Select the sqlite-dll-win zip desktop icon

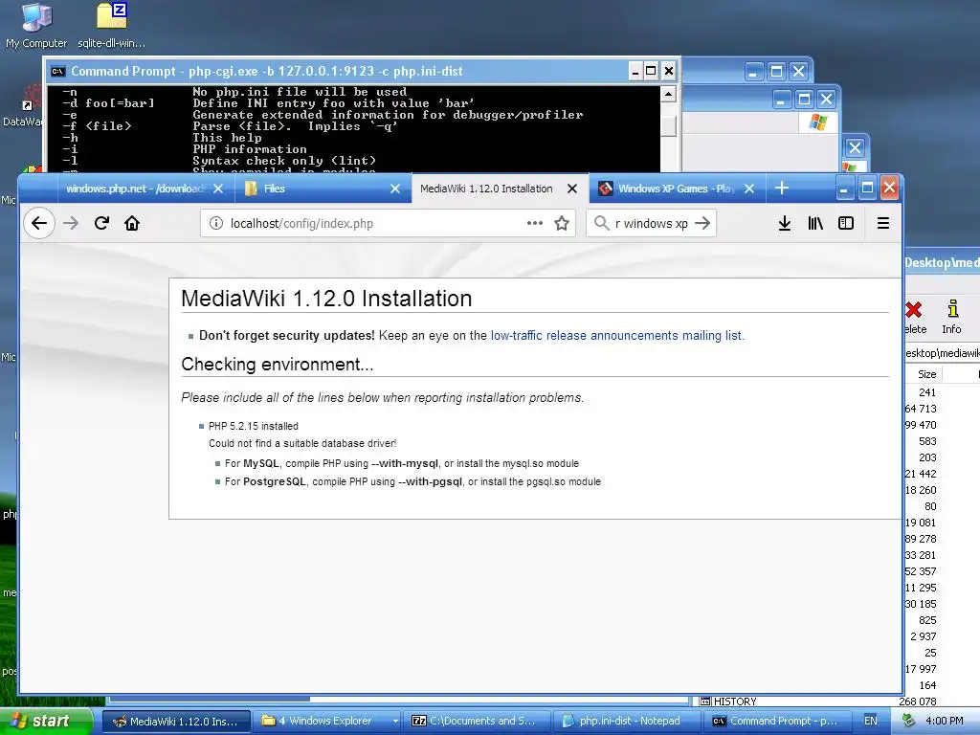click(111, 26)
